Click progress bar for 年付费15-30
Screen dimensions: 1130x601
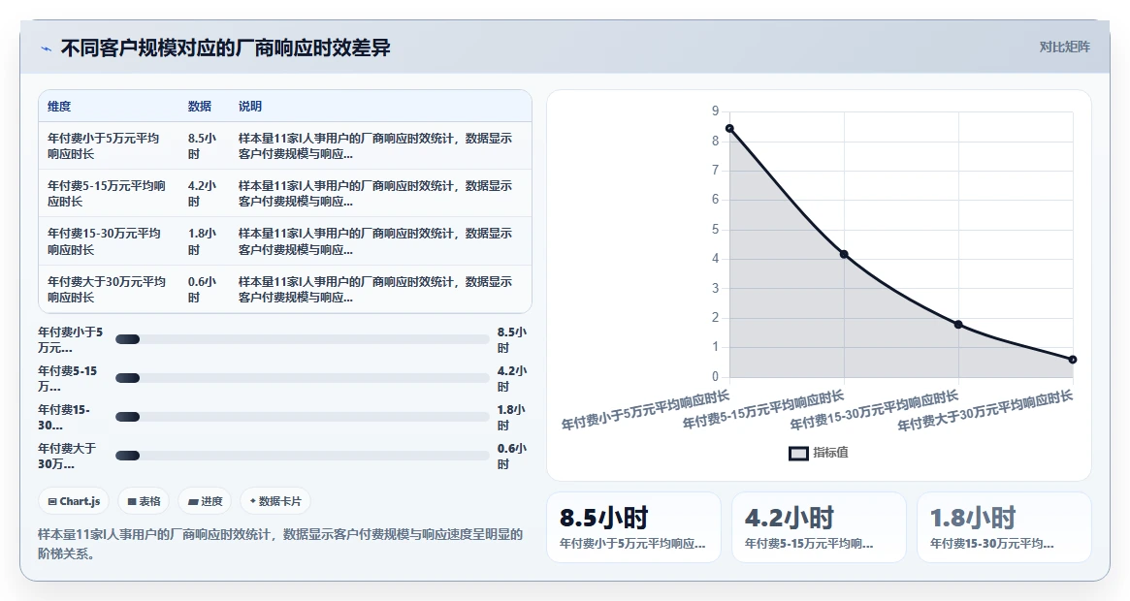pyautogui.click(x=302, y=417)
